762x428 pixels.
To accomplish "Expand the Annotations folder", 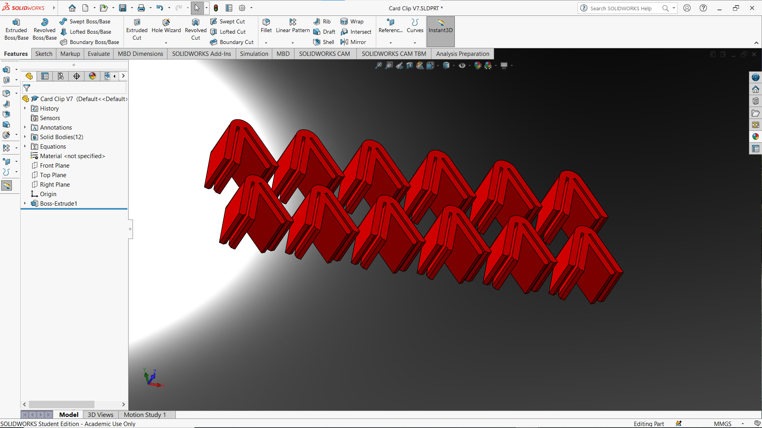I will point(25,127).
